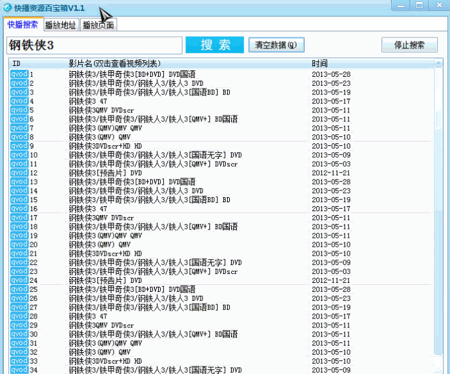
Task: Click the qvod icon in row 22
Action: pyautogui.click(x=19, y=262)
